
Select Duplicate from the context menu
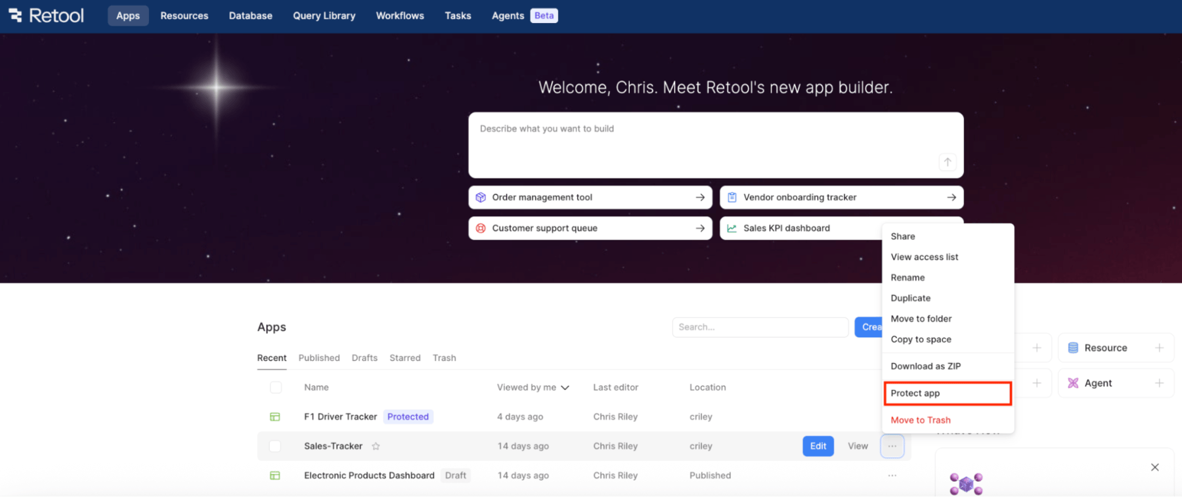pyautogui.click(x=948, y=298)
